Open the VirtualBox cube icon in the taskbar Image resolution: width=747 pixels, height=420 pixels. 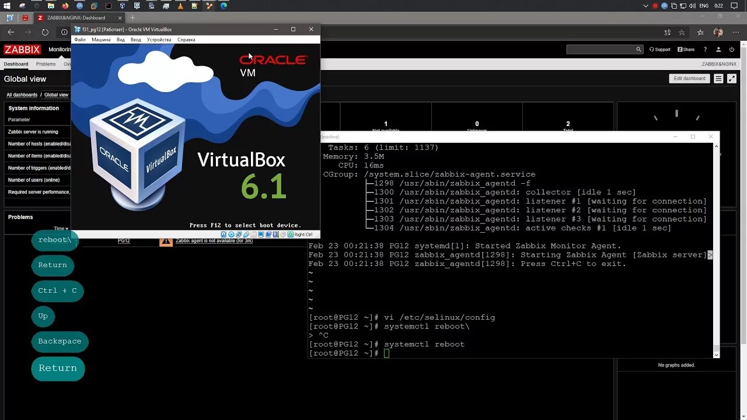point(123,6)
